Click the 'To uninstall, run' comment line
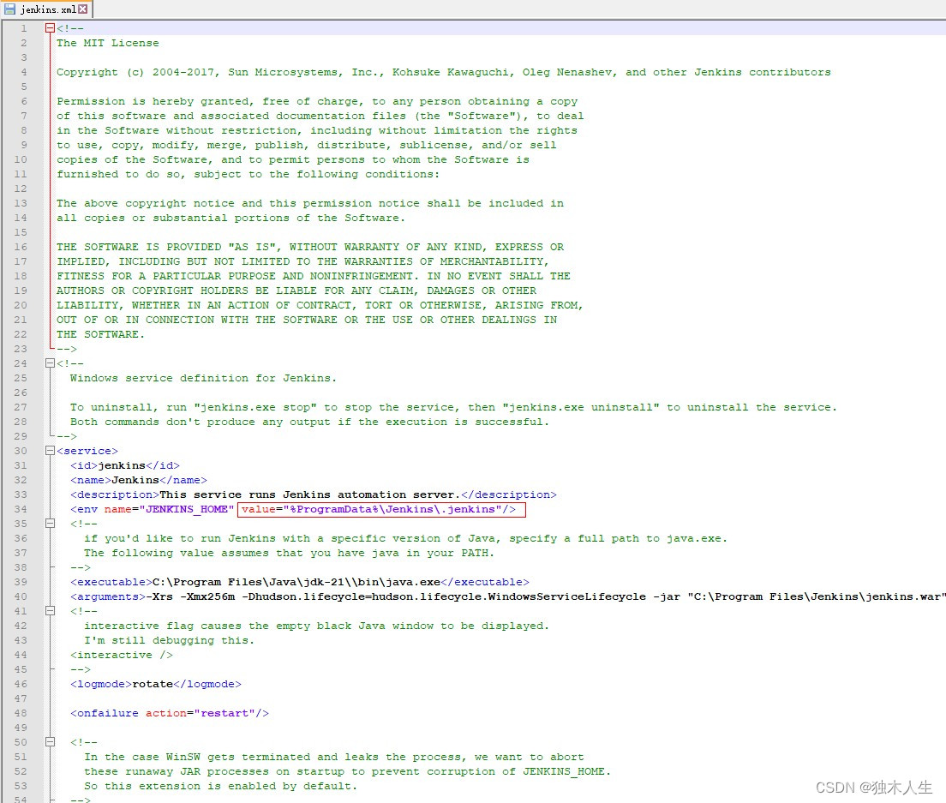The height and width of the screenshot is (803, 946). (453, 407)
